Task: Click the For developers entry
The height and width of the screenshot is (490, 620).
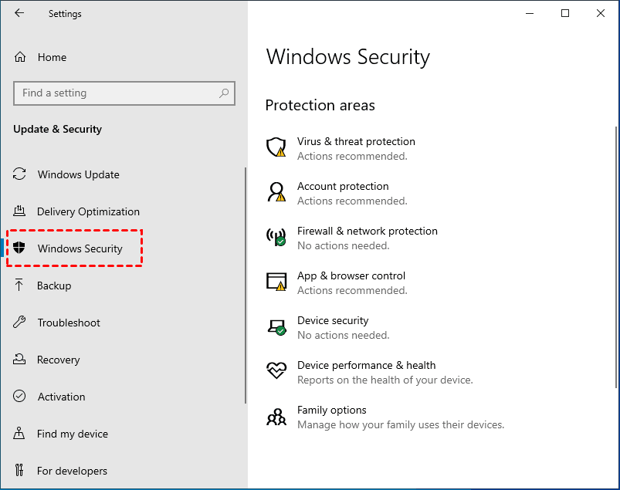Action: click(x=72, y=471)
